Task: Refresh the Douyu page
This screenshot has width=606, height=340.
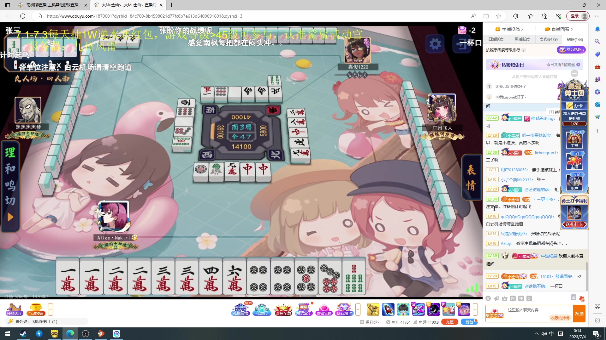Action: 23,16
